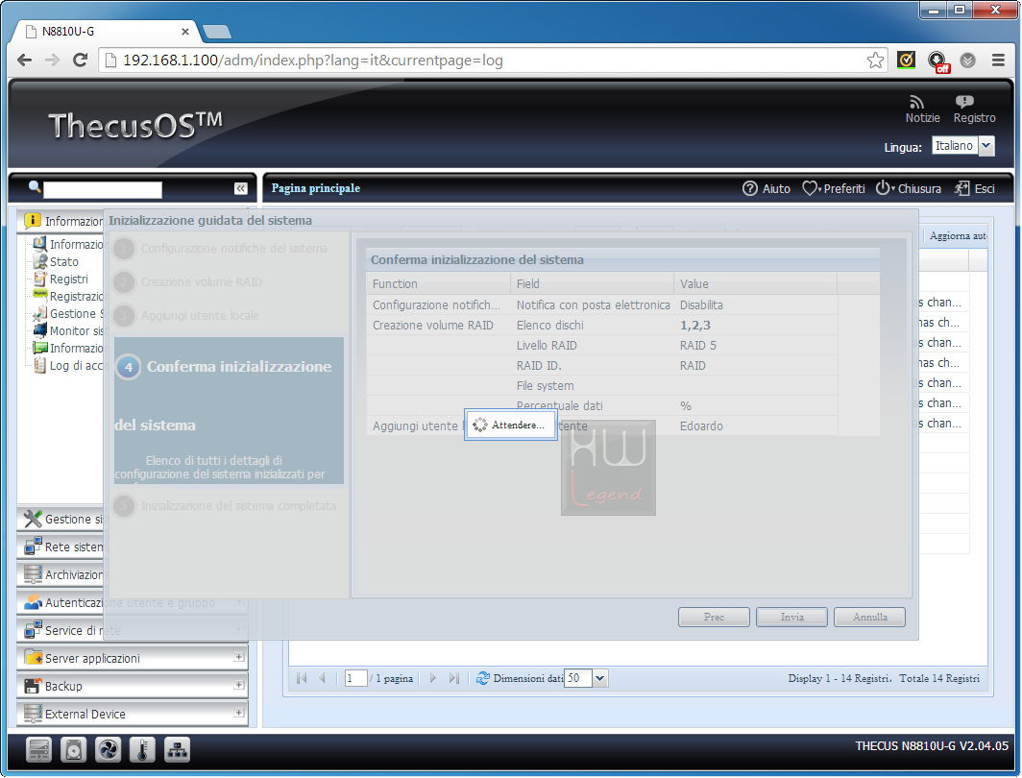Image resolution: width=1022 pixels, height=778 pixels.
Task: Select Registri in the sidebar tree
Action: 68,279
